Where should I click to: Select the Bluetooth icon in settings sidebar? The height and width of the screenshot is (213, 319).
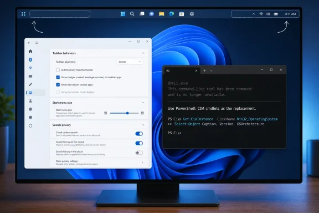[30, 59]
